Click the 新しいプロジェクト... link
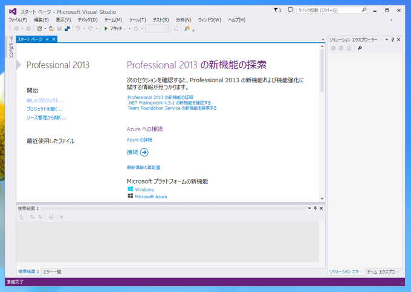Image resolution: width=411 pixels, height=292 pixels. [x=45, y=100]
